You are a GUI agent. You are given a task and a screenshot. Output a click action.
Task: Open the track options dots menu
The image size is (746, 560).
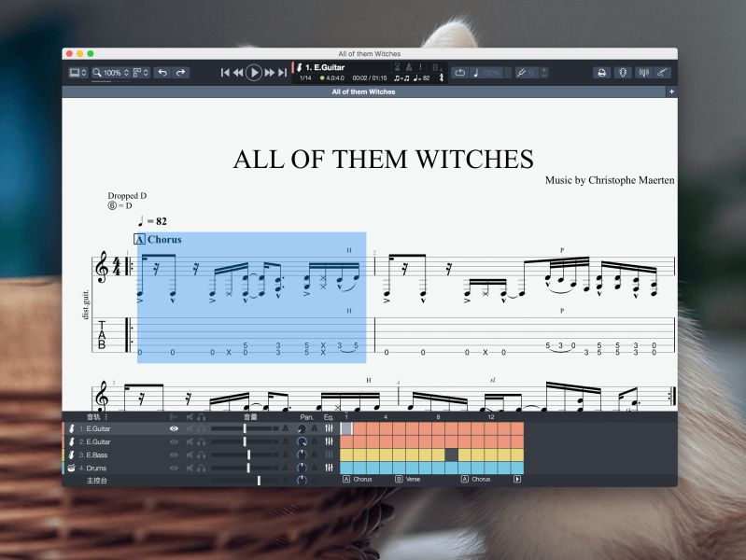pos(106,417)
